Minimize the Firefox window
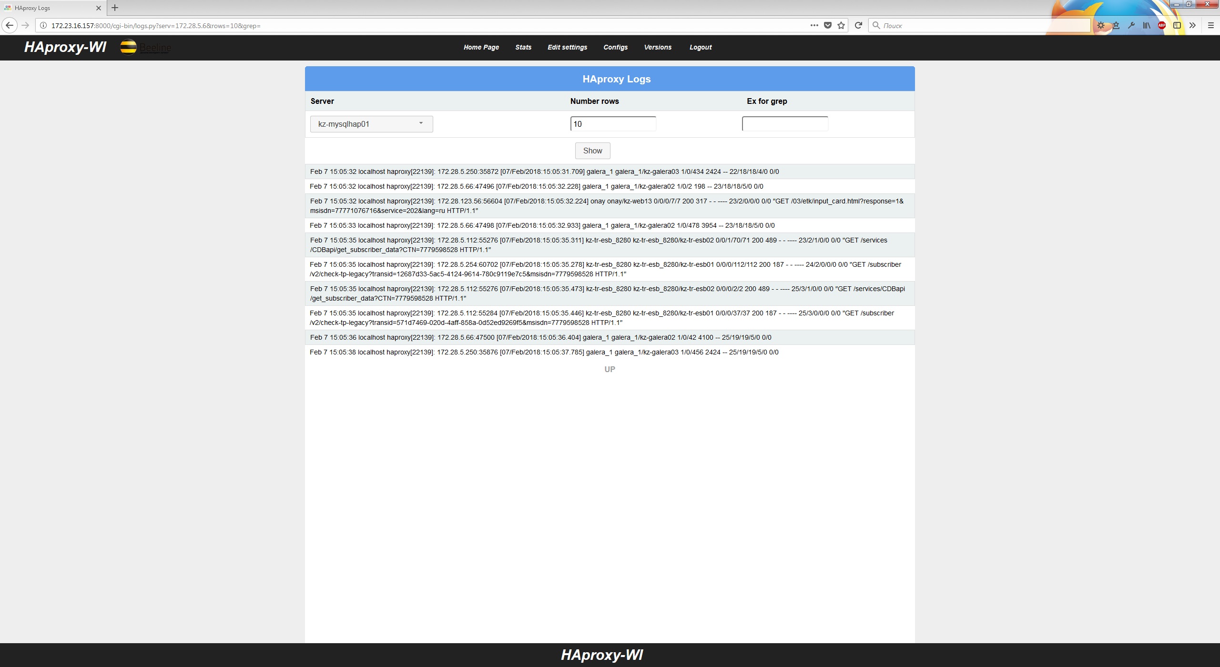 pyautogui.click(x=1177, y=4)
